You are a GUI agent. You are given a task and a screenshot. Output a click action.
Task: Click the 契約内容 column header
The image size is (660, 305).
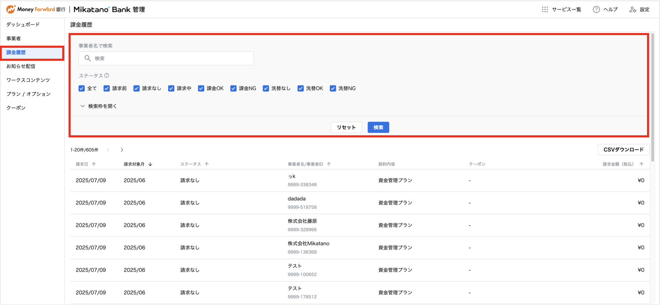point(387,164)
